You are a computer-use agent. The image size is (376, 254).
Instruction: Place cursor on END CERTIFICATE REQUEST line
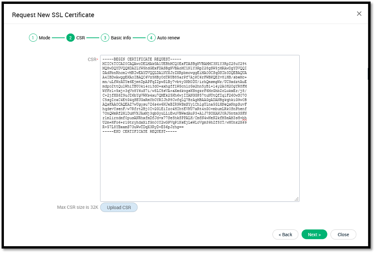(x=139, y=132)
